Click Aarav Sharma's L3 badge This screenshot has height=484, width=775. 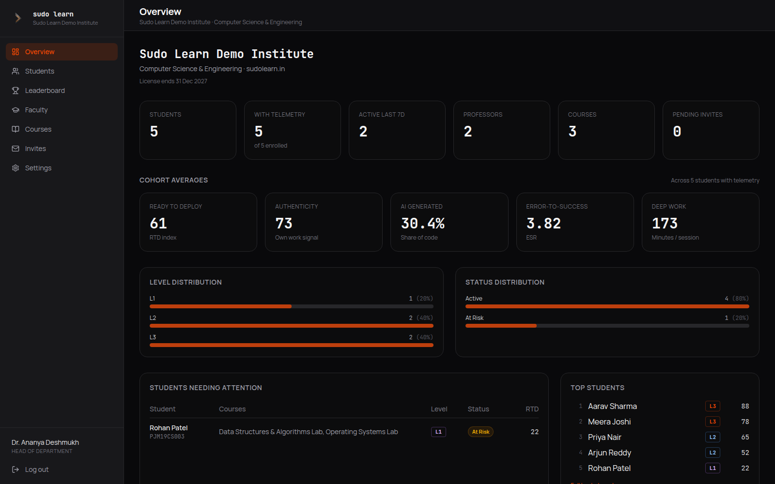click(713, 406)
